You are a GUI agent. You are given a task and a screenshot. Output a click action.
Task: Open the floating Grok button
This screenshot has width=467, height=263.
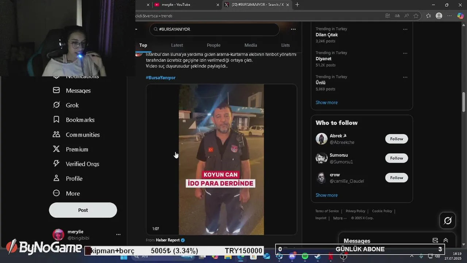448,221
